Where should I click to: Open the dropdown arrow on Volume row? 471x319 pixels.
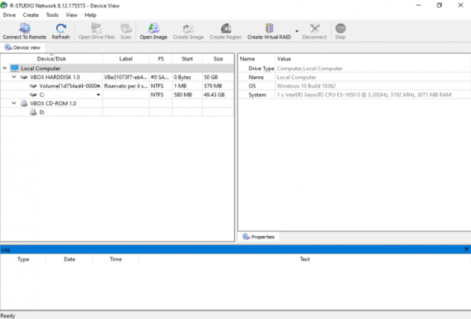click(x=99, y=86)
